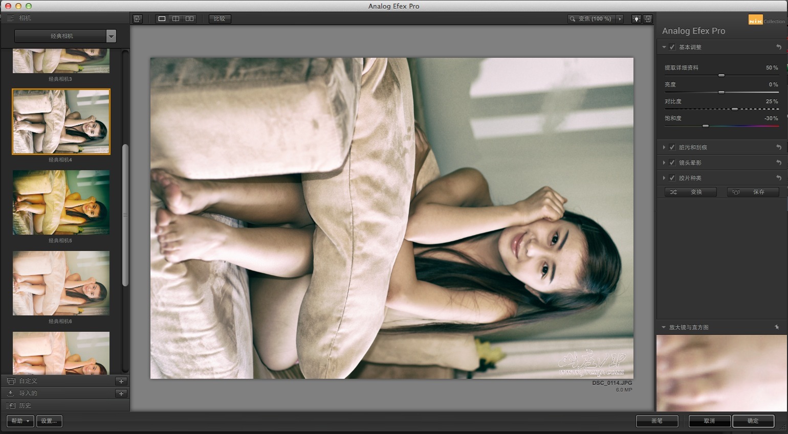Click the 饱和度 slider handle
Screen dimensions: 788x434
pos(706,126)
